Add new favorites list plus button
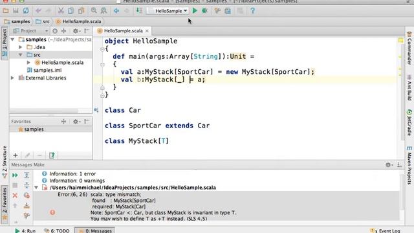 tap(16, 155)
